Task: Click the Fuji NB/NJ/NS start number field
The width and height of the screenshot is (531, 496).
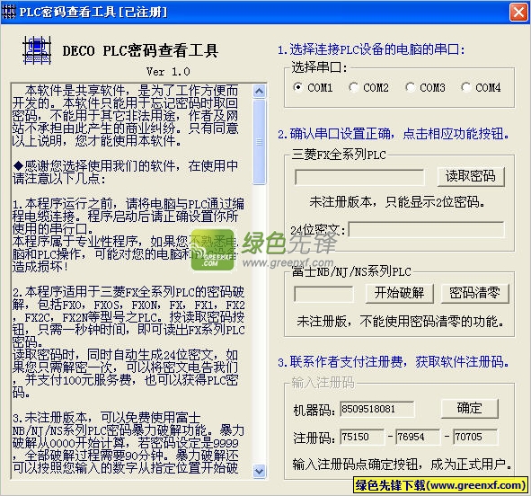Action: [x=323, y=294]
